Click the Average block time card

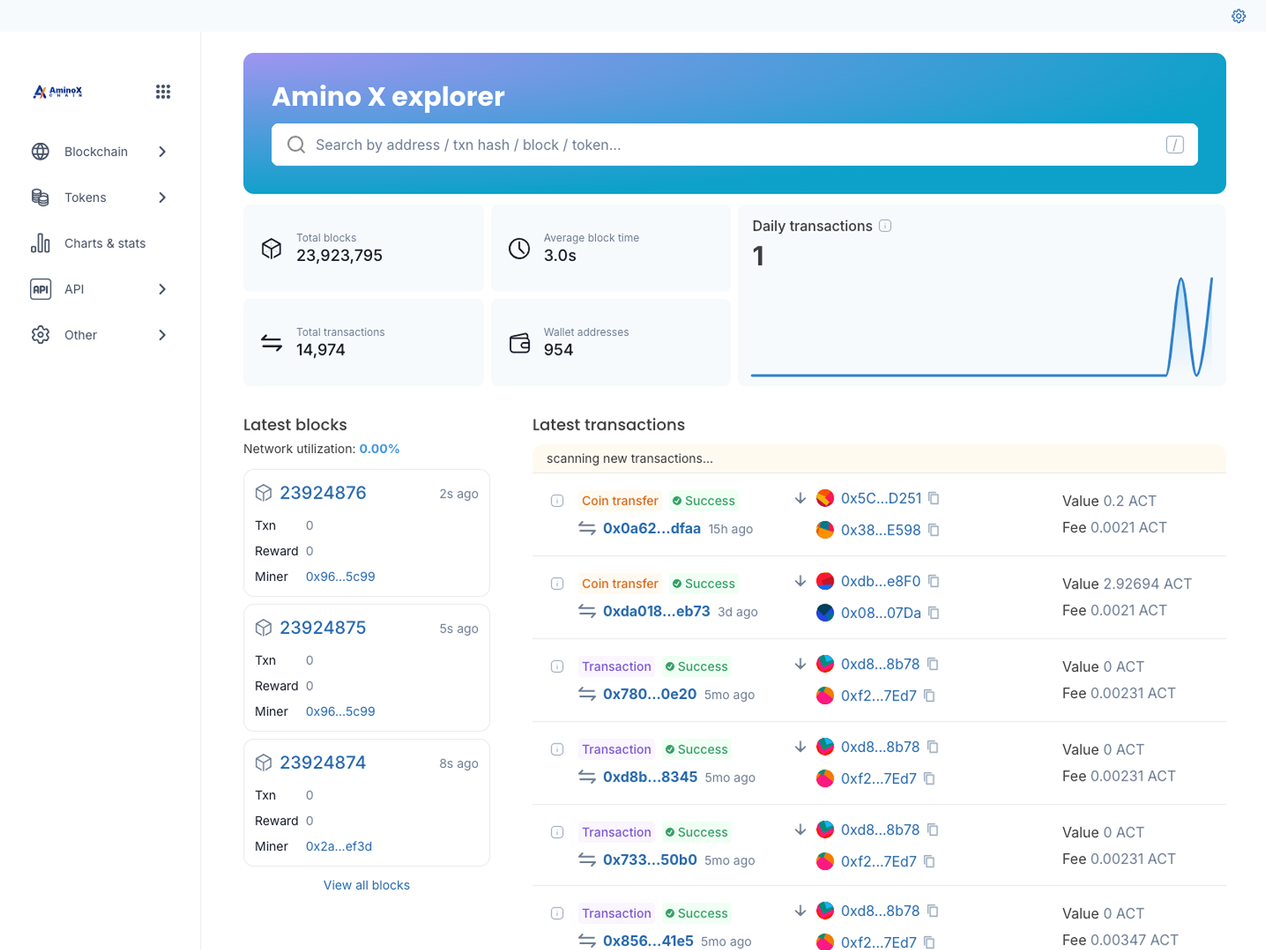click(x=611, y=248)
